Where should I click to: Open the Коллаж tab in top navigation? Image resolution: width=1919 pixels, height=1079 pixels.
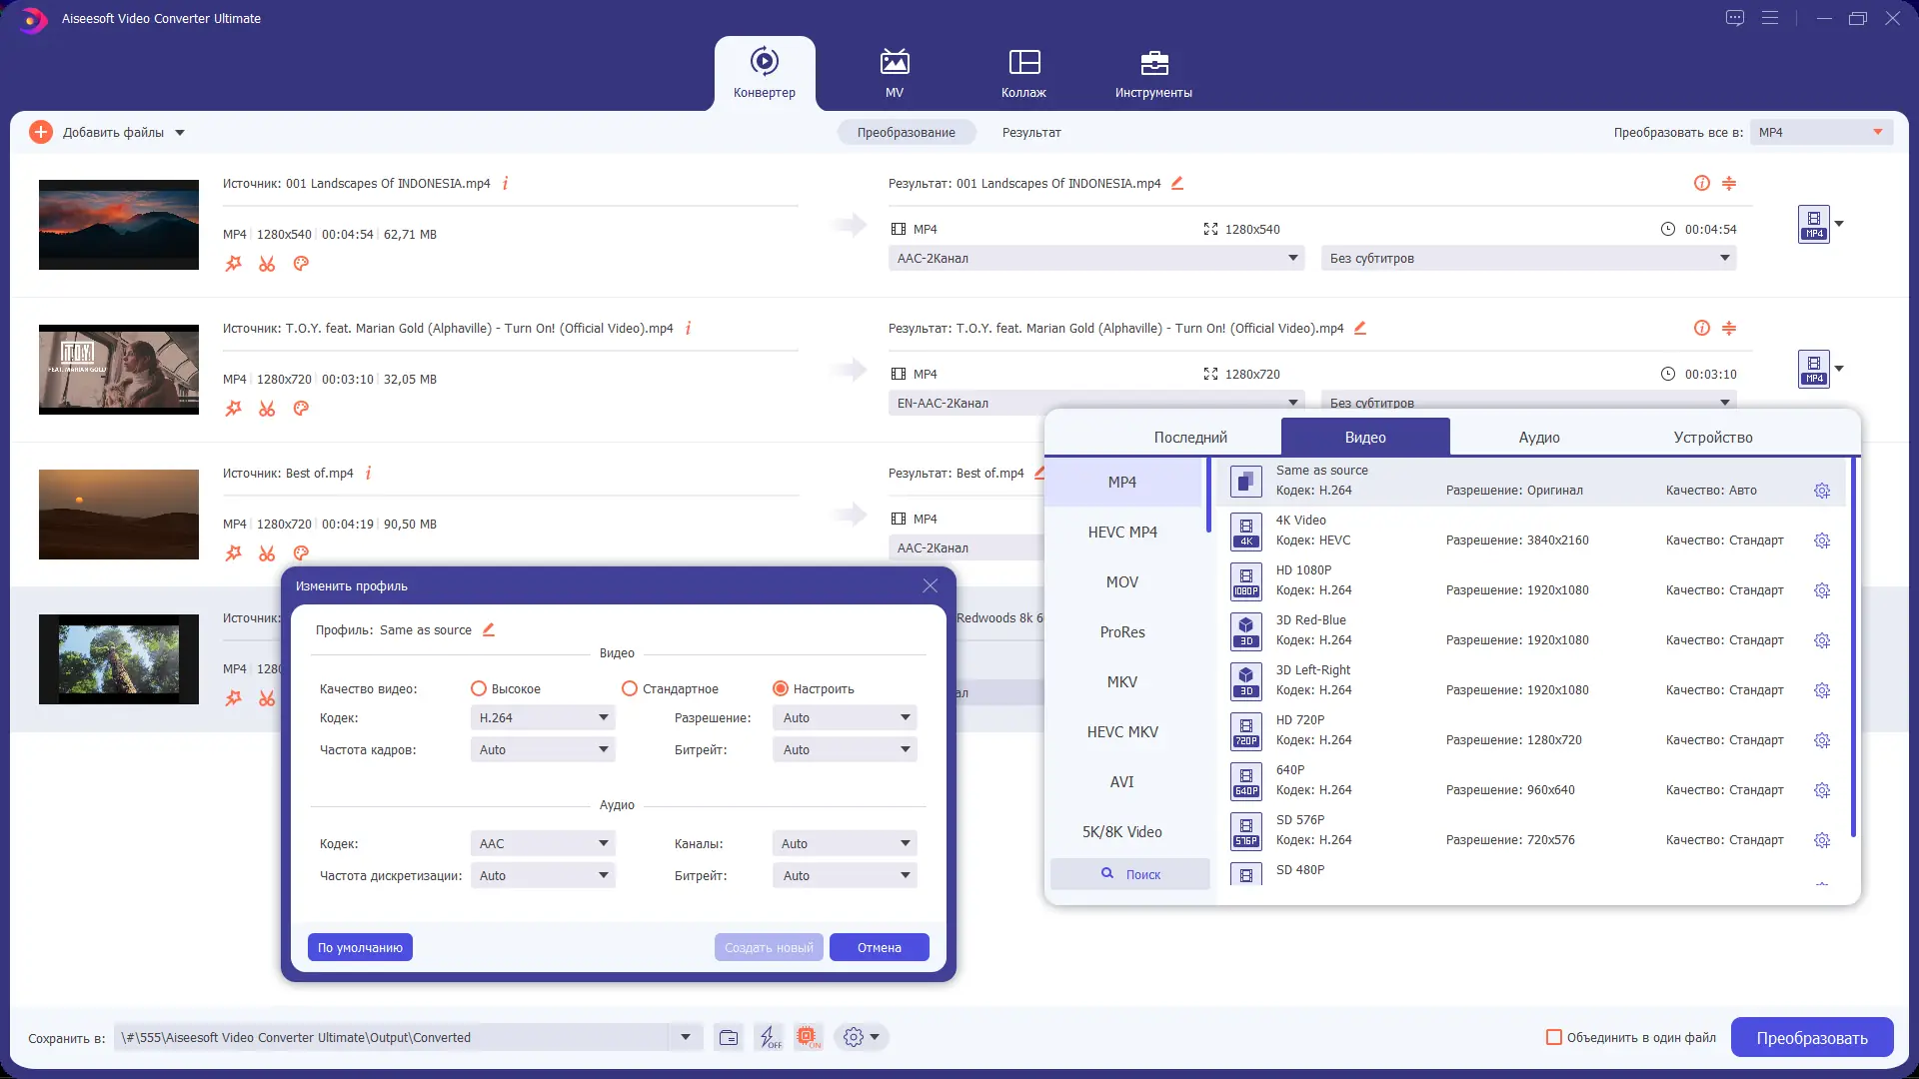pyautogui.click(x=1023, y=73)
